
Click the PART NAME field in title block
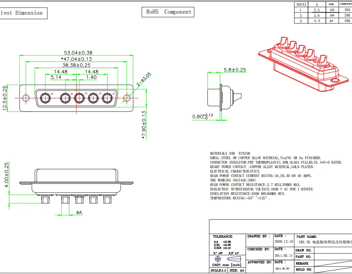(x=306, y=237)
